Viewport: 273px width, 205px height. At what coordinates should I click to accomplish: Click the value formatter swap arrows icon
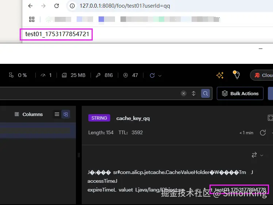pos(254,155)
